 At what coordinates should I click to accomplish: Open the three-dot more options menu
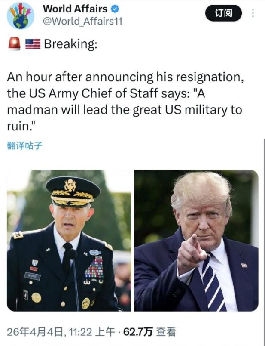click(253, 13)
